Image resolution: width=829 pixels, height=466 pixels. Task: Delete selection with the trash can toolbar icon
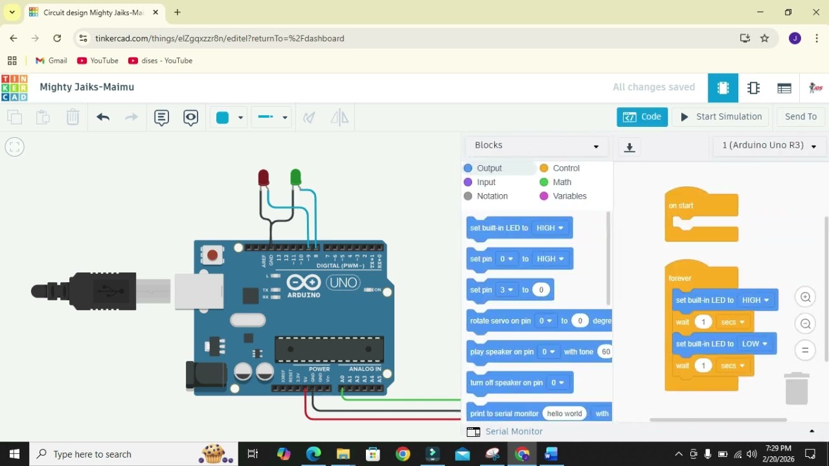click(x=73, y=117)
